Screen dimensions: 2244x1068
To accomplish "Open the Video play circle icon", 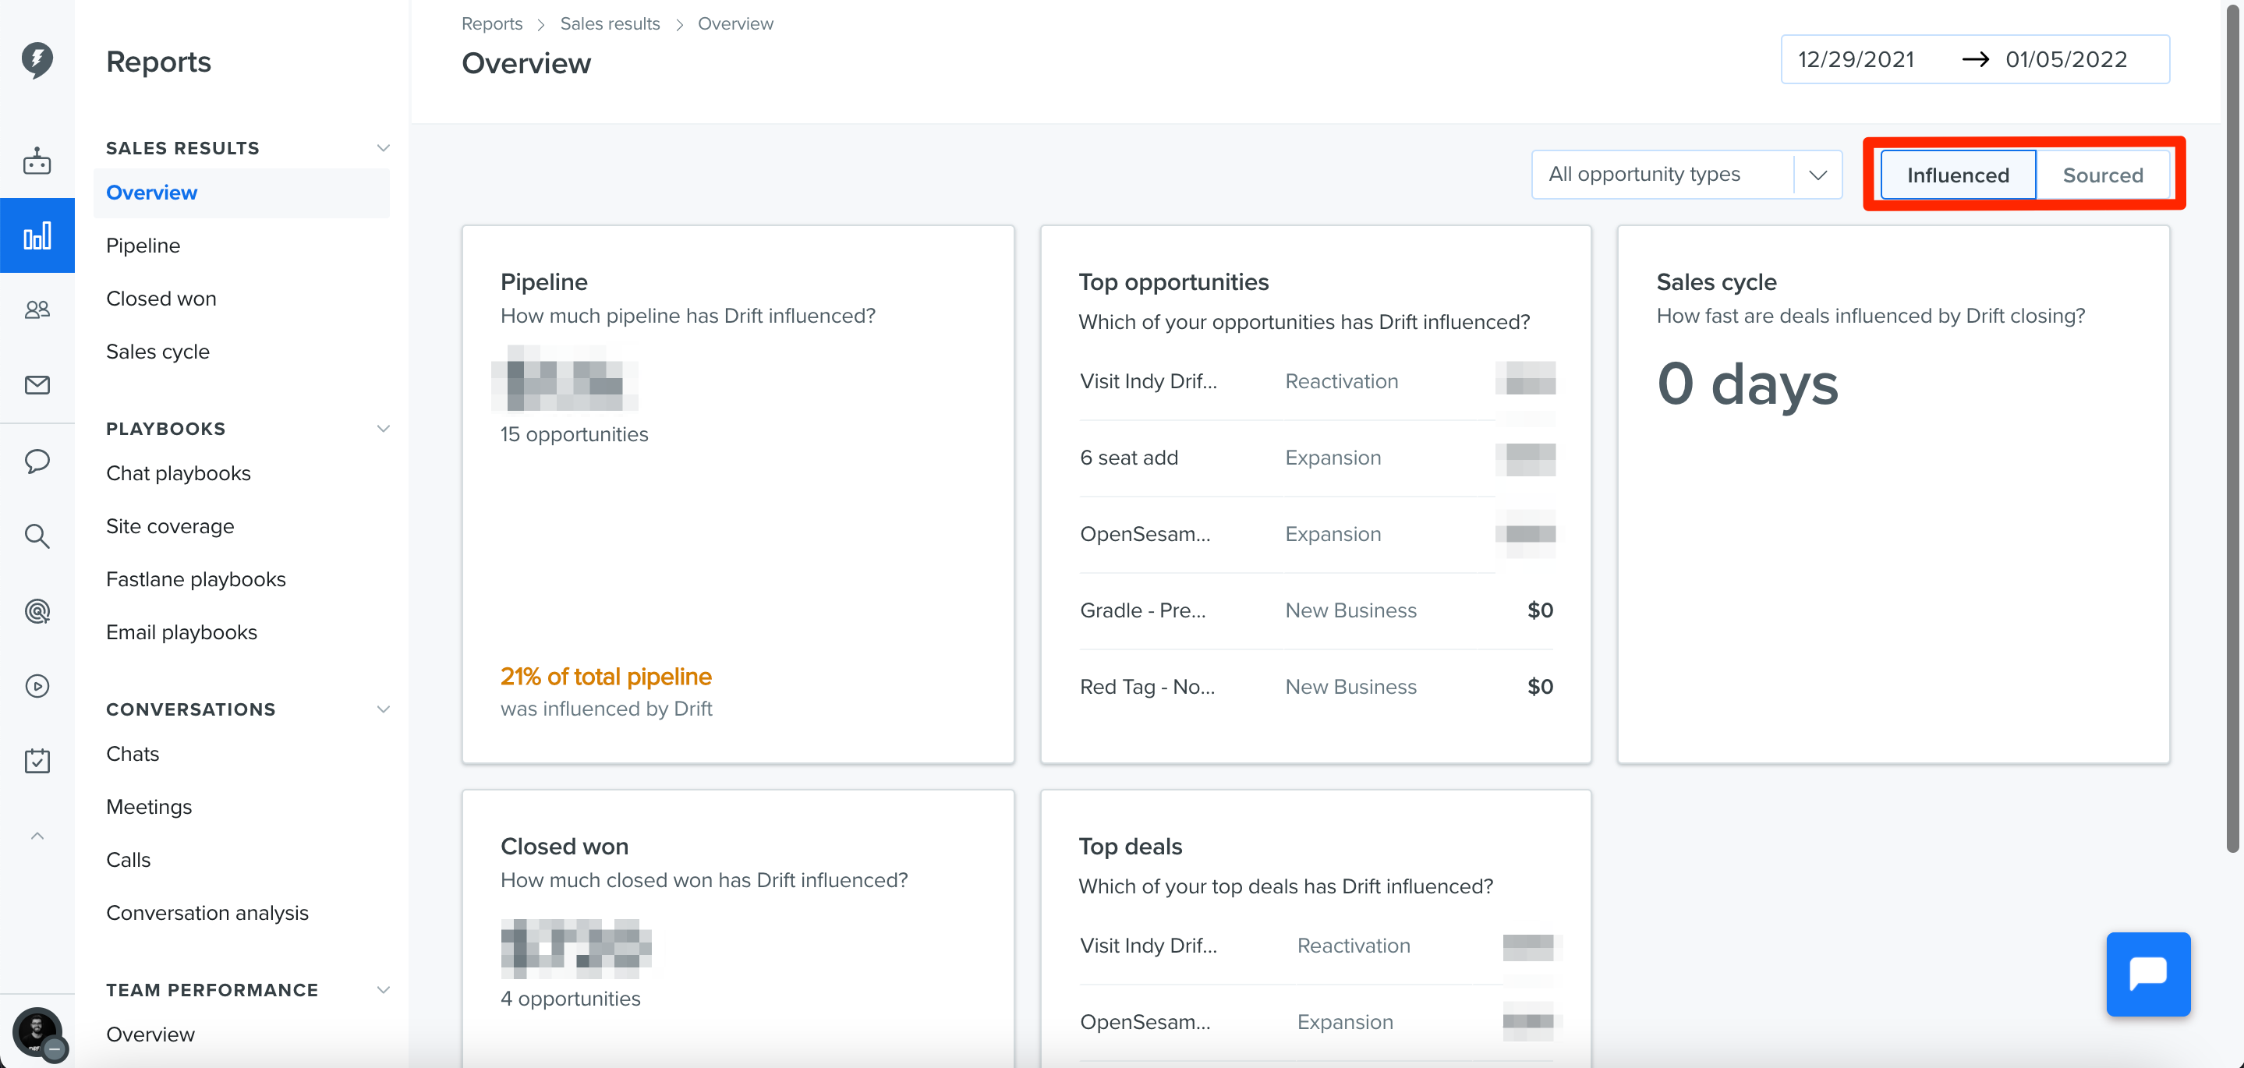I will click(x=37, y=685).
